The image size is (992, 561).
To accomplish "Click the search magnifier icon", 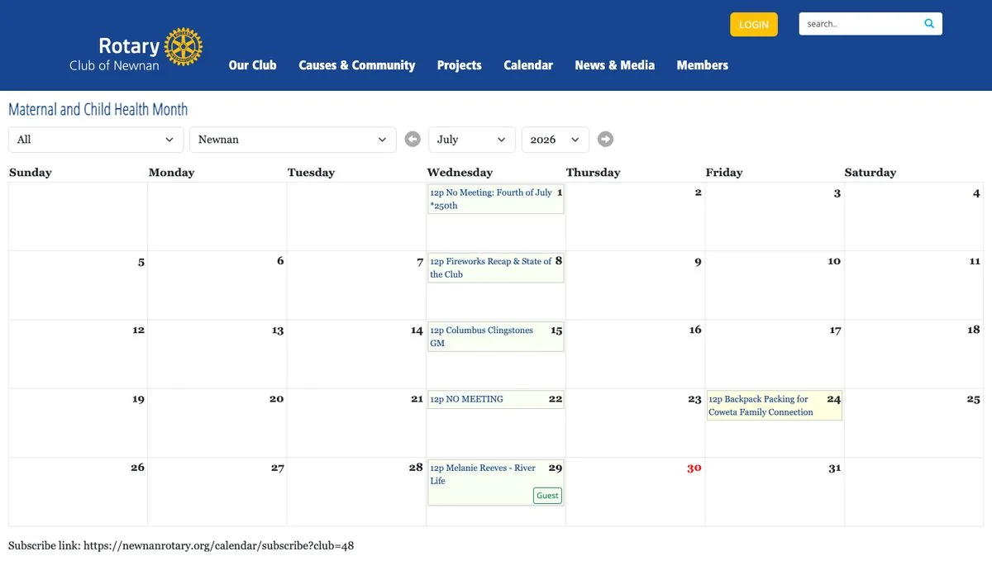I will 929,24.
